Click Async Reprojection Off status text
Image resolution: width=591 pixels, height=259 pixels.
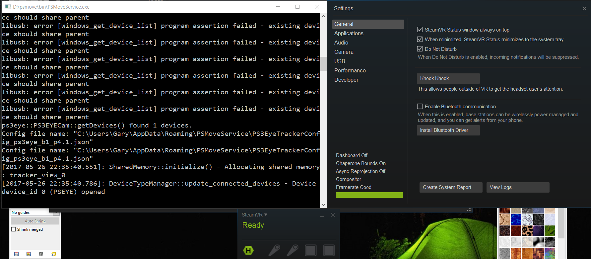point(361,171)
